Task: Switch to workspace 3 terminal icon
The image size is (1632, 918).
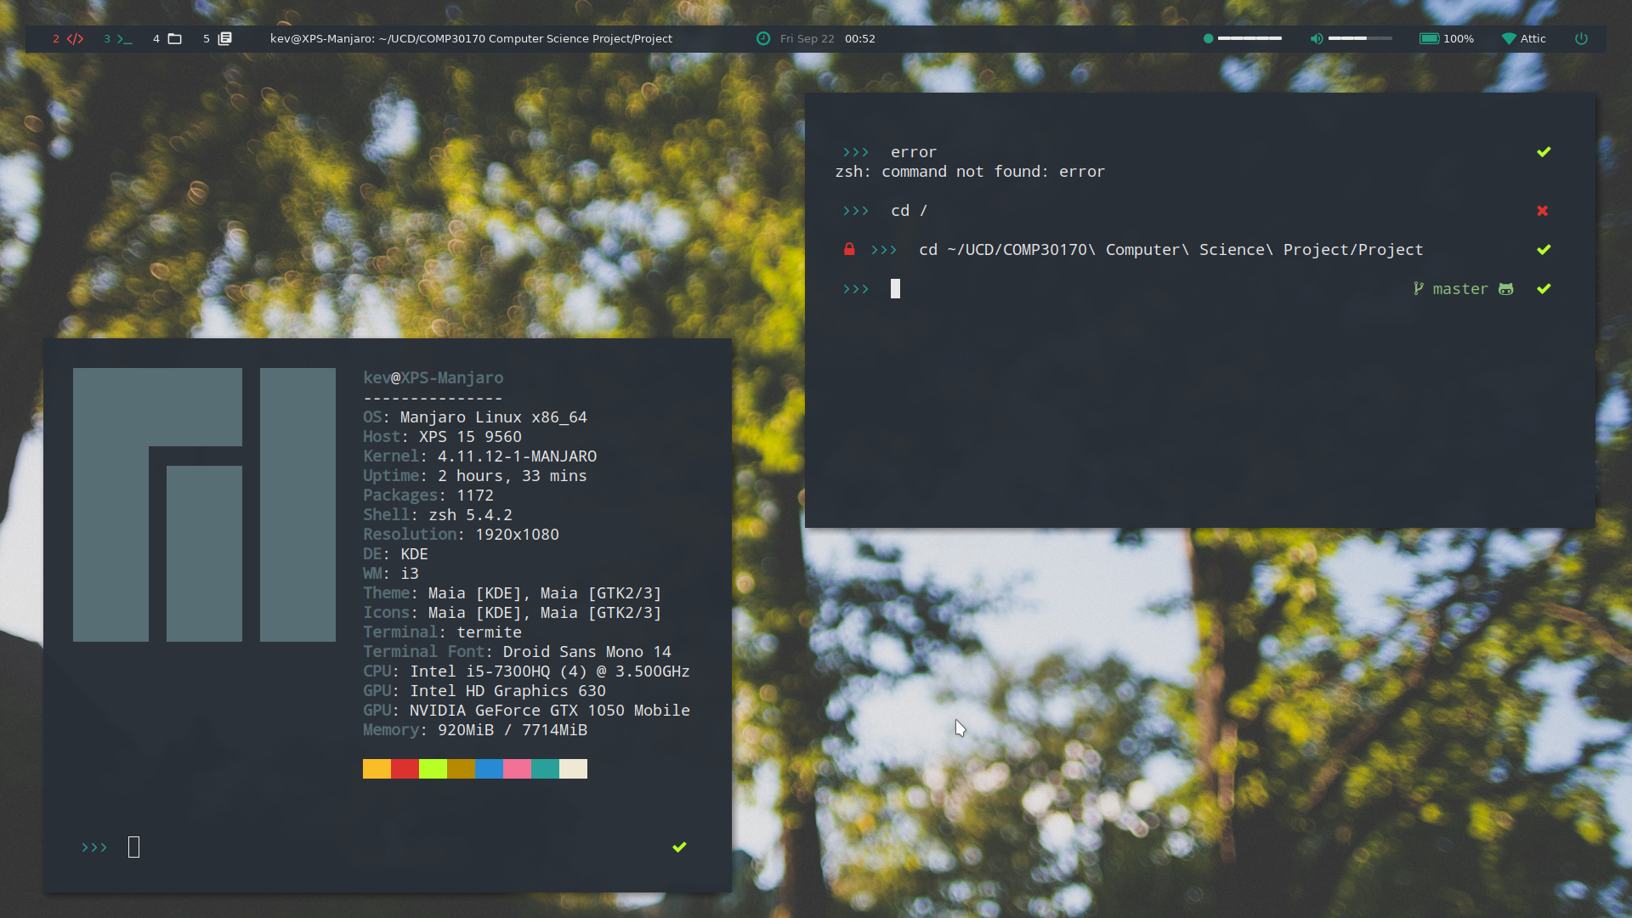Action: pos(124,39)
